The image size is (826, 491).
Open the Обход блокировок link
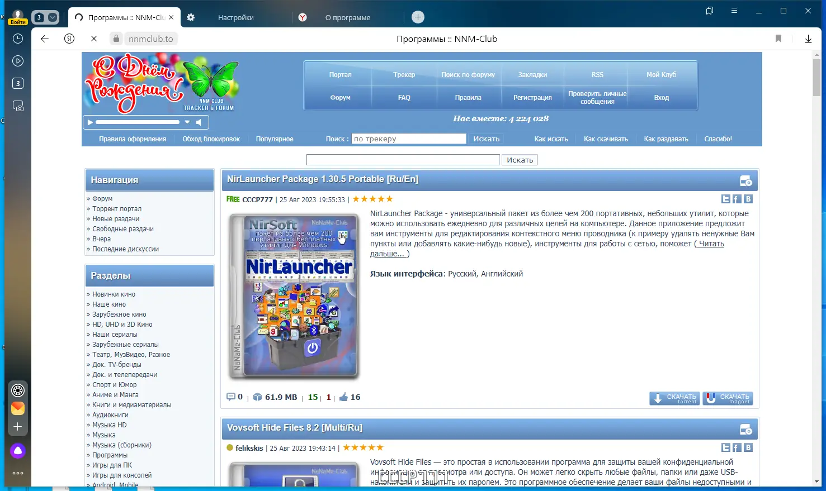tap(211, 139)
